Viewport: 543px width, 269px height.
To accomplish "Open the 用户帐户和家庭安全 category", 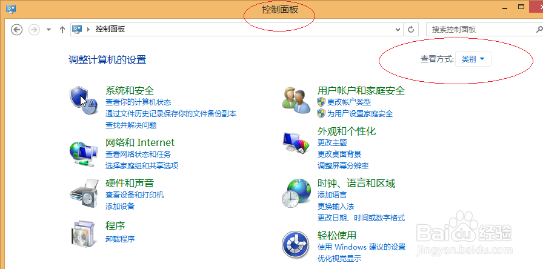I will click(x=361, y=91).
